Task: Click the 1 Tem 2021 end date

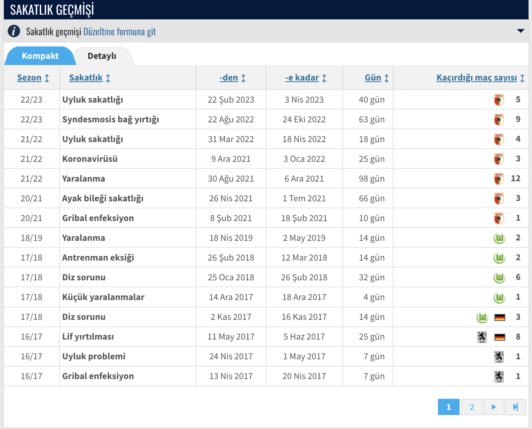Action: coord(304,199)
